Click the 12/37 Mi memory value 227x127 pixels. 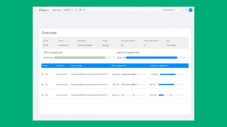click(x=153, y=95)
